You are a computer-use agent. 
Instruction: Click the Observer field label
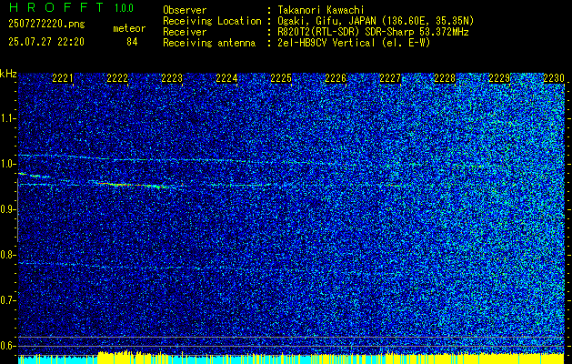pos(185,10)
